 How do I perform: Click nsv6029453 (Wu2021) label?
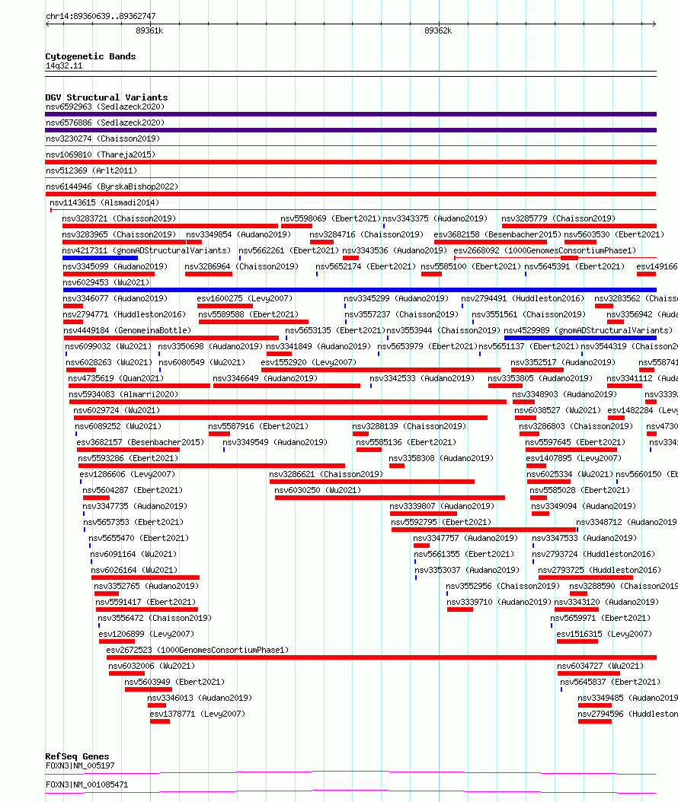coord(106,282)
